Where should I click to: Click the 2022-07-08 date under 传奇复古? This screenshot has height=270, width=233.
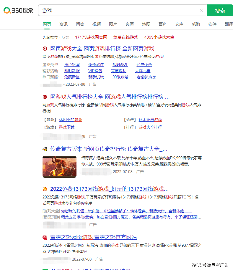123,172
